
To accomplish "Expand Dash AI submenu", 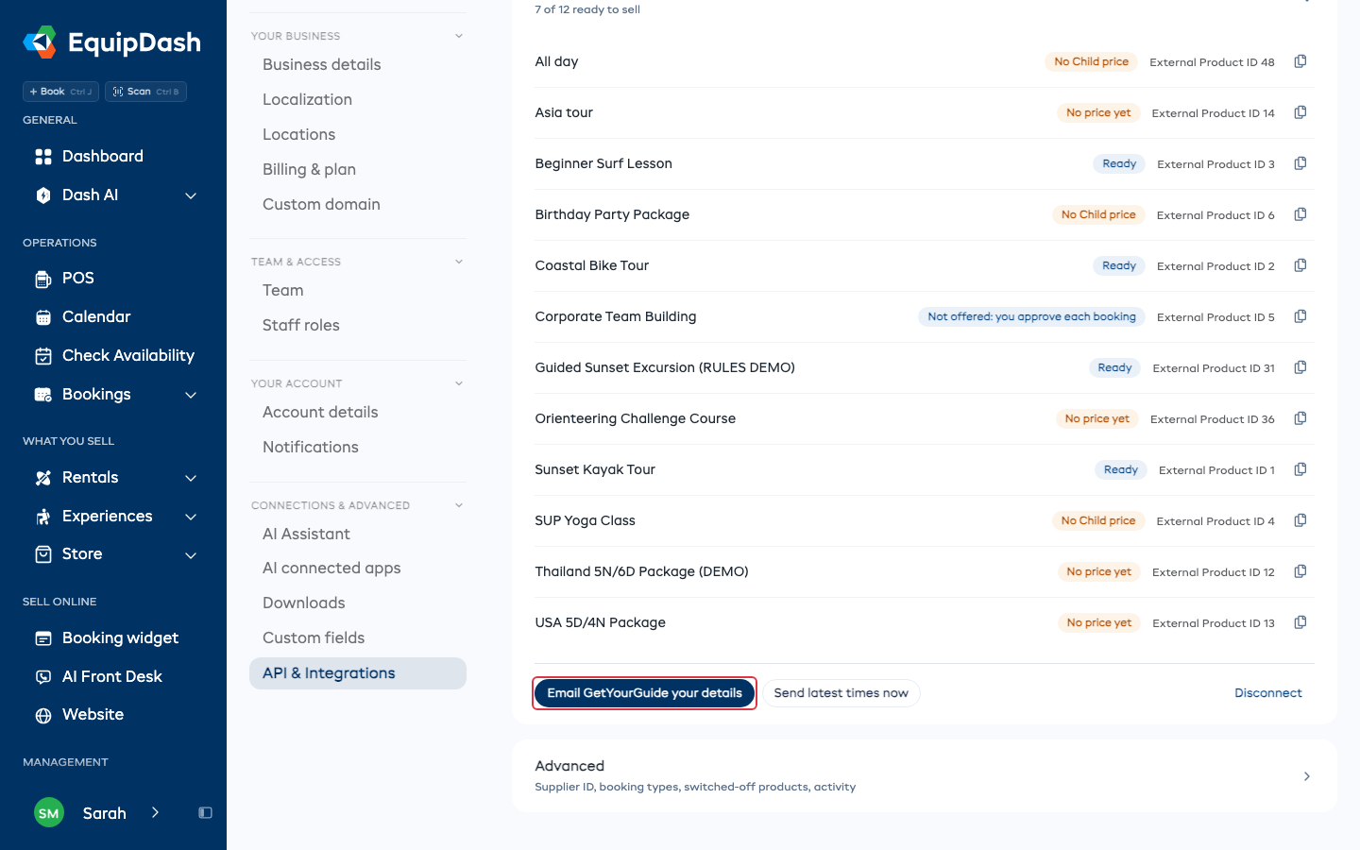I will click(191, 195).
